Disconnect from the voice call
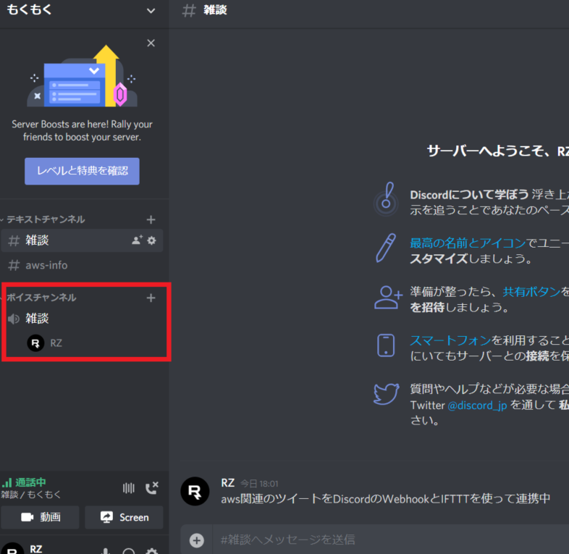 [x=152, y=488]
